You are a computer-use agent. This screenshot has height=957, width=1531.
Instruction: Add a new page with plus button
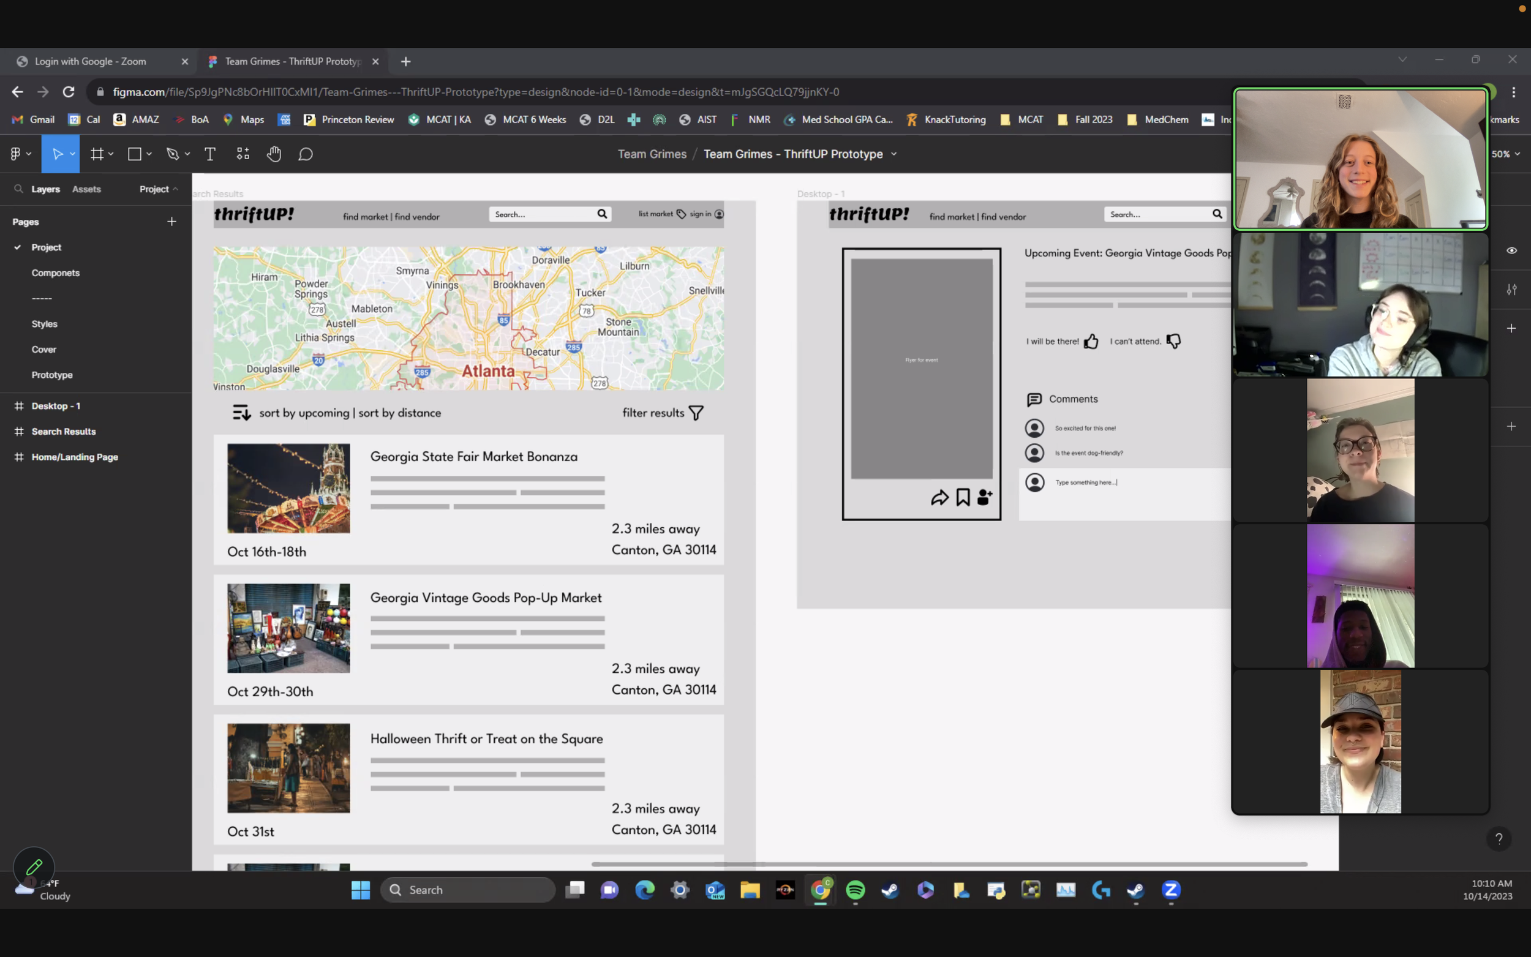coord(171,222)
